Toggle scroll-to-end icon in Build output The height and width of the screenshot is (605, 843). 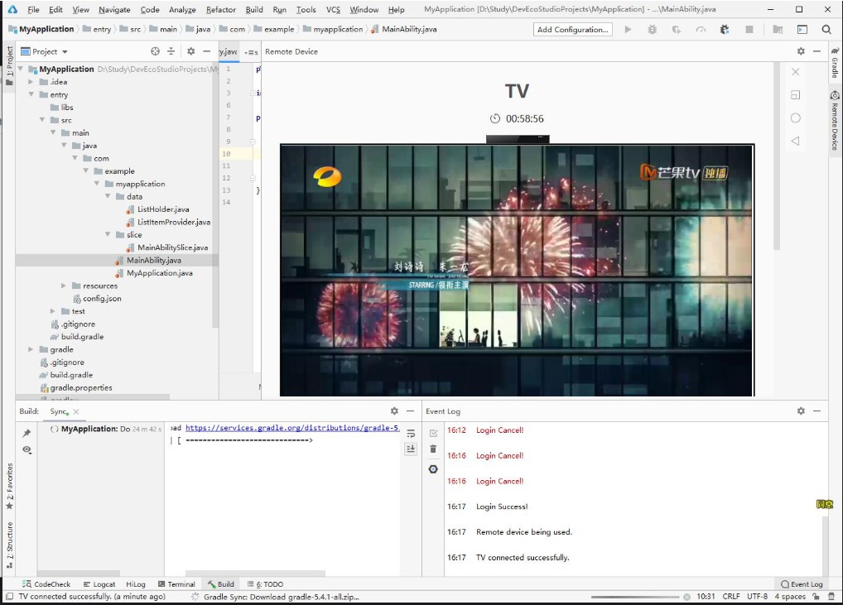coord(411,449)
